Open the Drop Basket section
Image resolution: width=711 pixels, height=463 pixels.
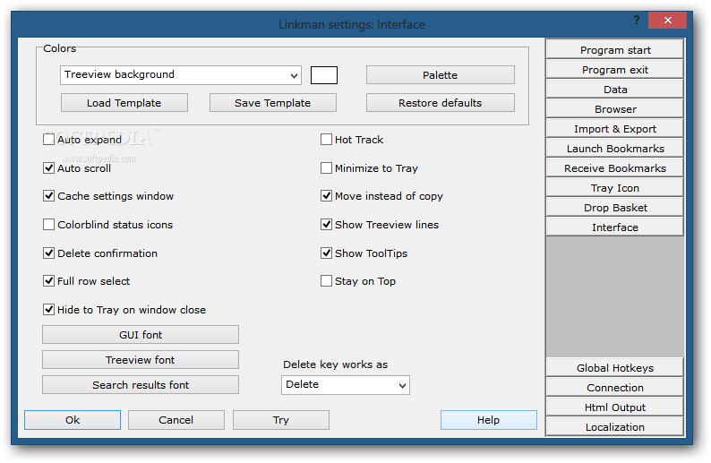[x=615, y=207]
